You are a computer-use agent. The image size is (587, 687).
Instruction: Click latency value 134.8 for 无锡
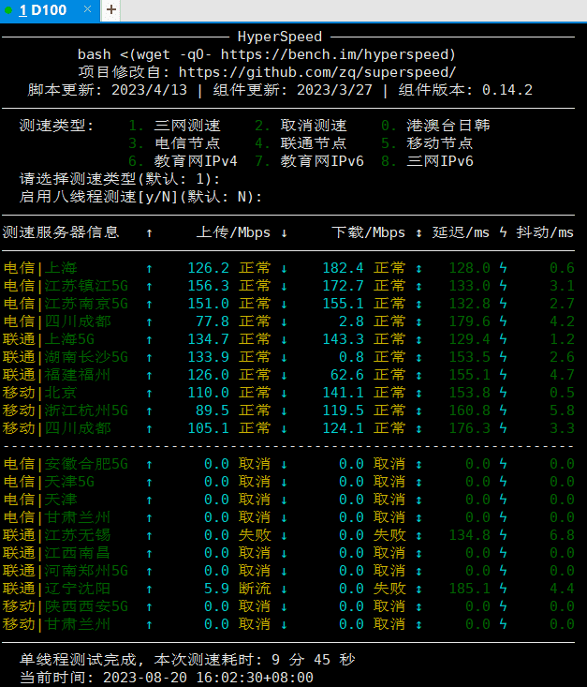[469, 535]
